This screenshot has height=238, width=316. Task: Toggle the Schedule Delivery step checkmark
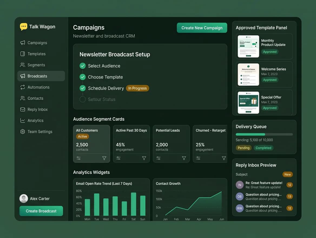click(83, 88)
